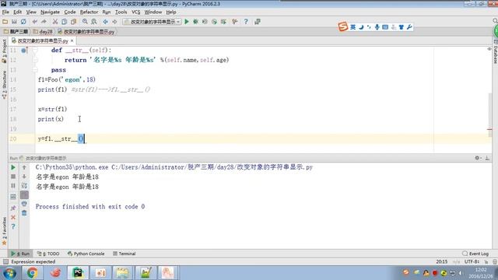The height and width of the screenshot is (280, 498).
Task: Select day28 breadcrumb folder
Action: pos(43,32)
